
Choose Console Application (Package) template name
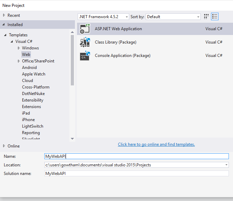click(x=123, y=56)
